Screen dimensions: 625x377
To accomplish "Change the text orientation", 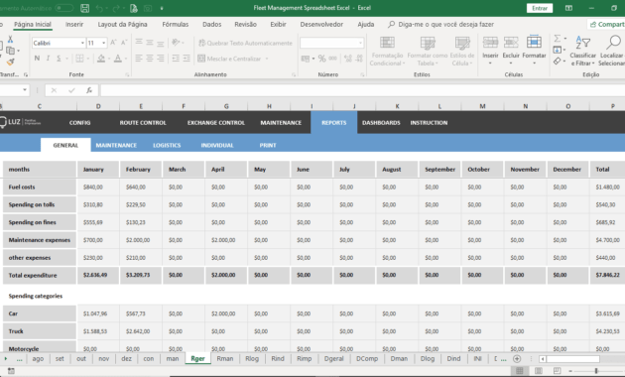I will click(x=176, y=43).
